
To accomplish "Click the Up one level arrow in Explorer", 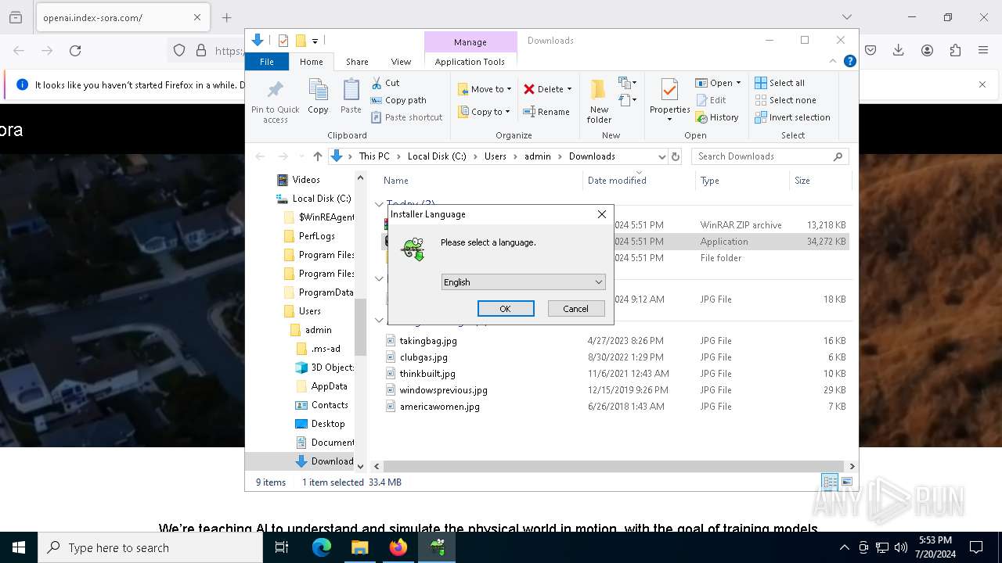I will click(317, 156).
